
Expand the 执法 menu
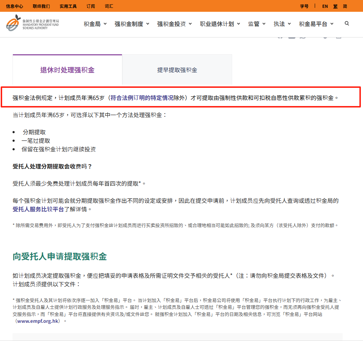(x=282, y=24)
